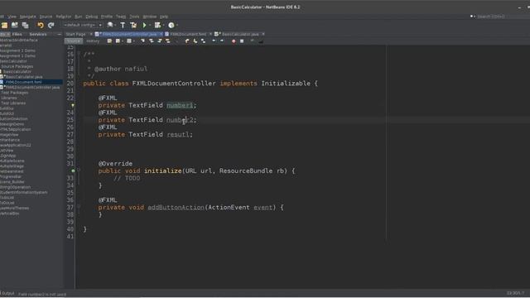Select the Scene_Builder project in the tree
Screen dimensions: 530x298
click(12, 182)
